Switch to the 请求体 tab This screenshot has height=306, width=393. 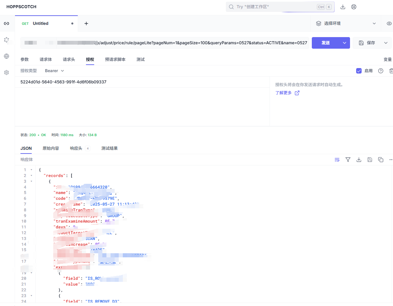46,60
